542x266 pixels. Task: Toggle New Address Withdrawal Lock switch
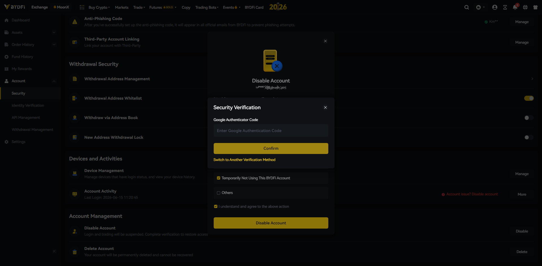(529, 137)
